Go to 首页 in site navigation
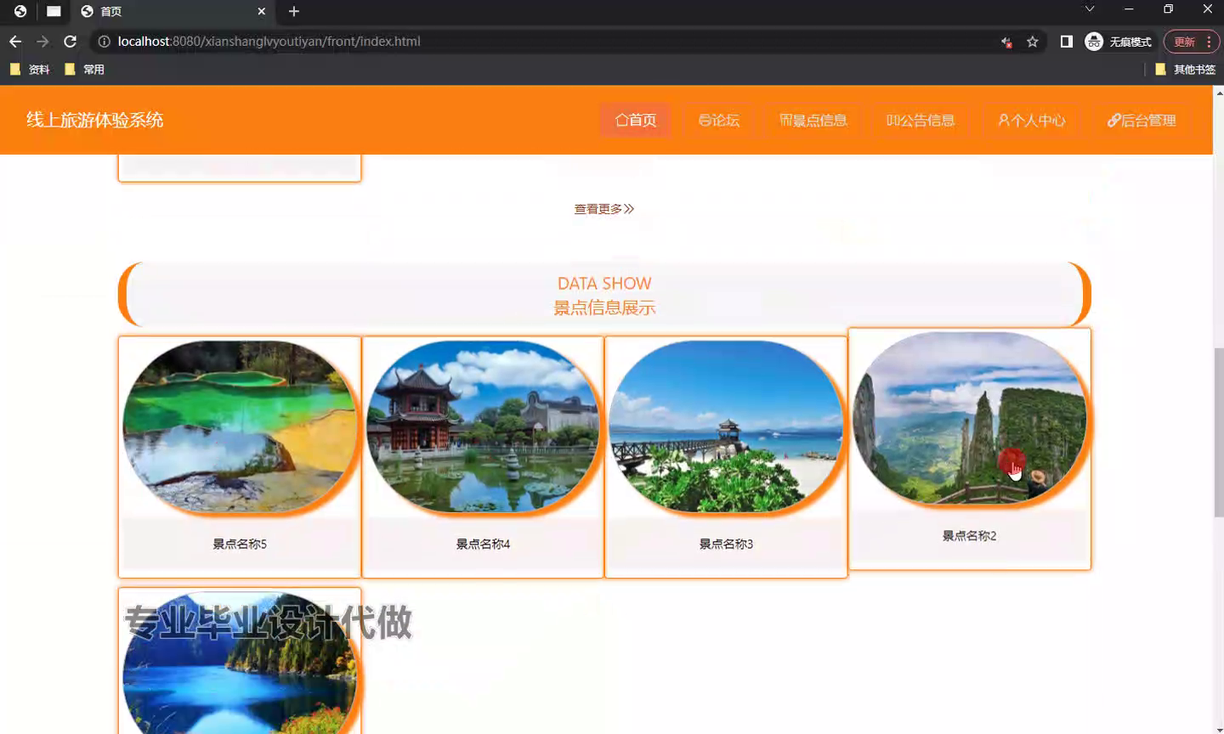Screen dimensions: 1224x734 [x=636, y=120]
